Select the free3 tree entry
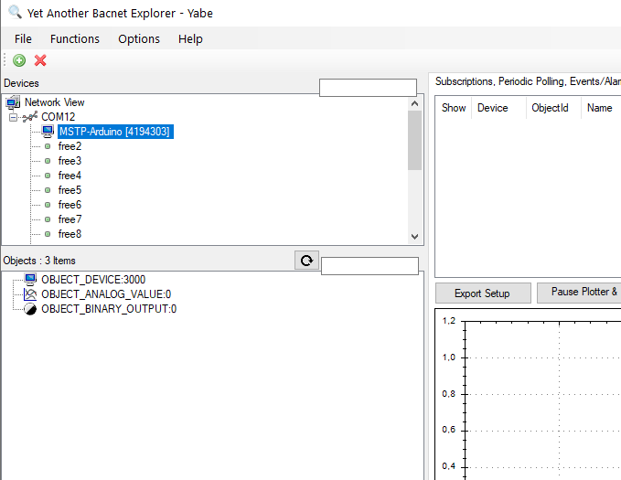The height and width of the screenshot is (480, 621). [70, 161]
